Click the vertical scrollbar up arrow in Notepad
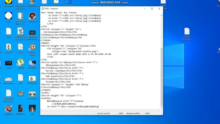The width and height of the screenshot is (220, 124). [x=162, y=15]
